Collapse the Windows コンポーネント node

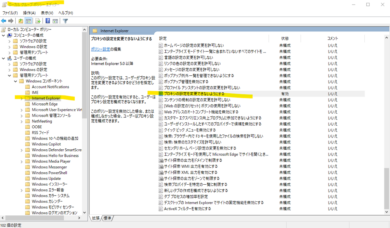(15, 81)
